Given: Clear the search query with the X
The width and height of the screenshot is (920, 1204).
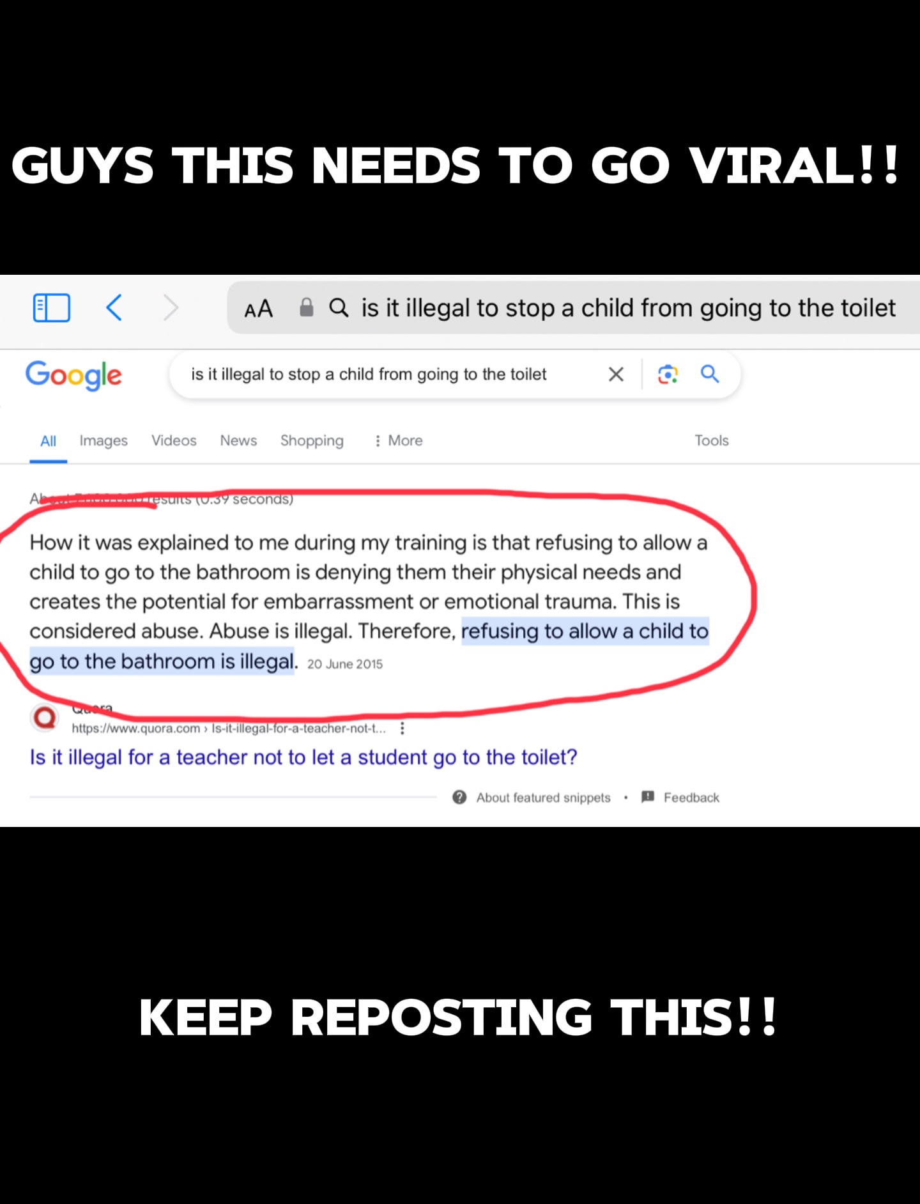Looking at the screenshot, I should tap(616, 374).
